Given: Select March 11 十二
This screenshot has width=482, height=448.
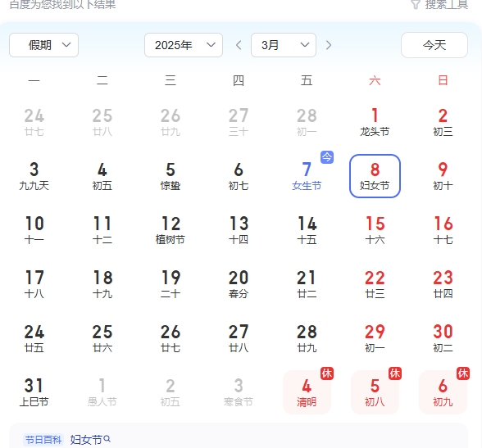Looking at the screenshot, I should [x=102, y=230].
